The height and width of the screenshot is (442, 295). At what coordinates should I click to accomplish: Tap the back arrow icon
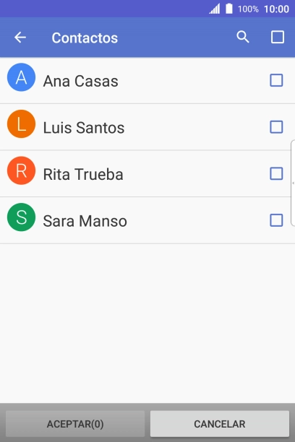(x=20, y=38)
